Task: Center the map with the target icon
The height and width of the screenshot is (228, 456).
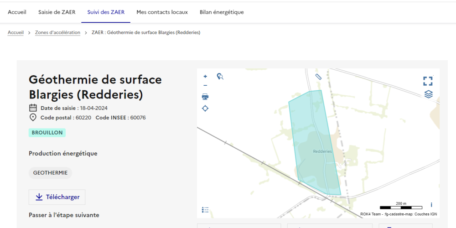Action: [x=205, y=109]
